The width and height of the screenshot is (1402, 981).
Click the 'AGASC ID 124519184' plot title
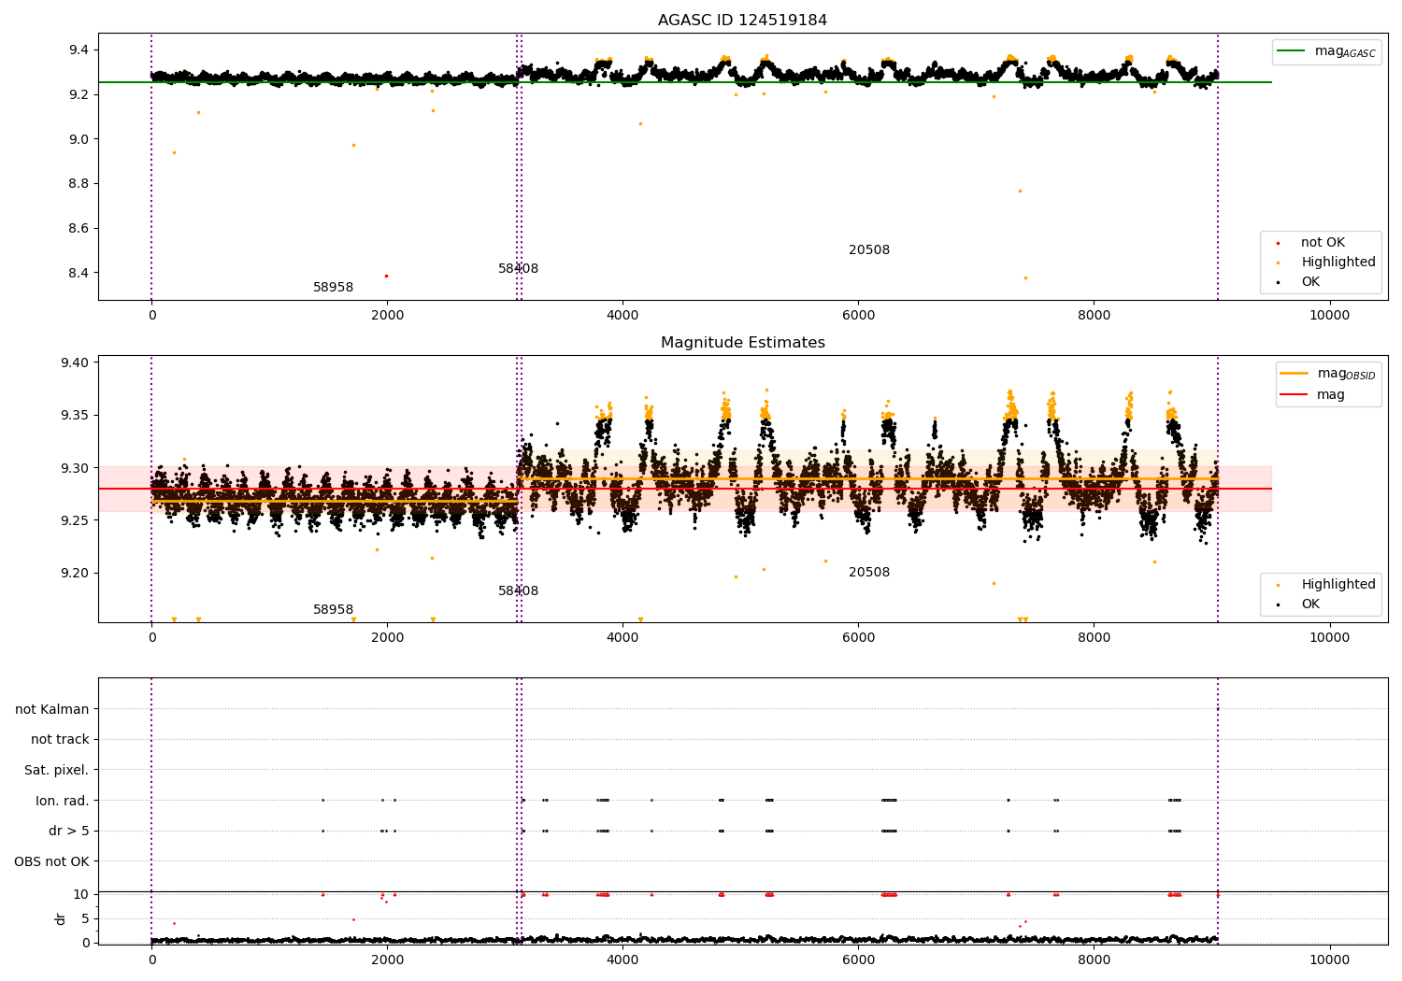click(742, 21)
